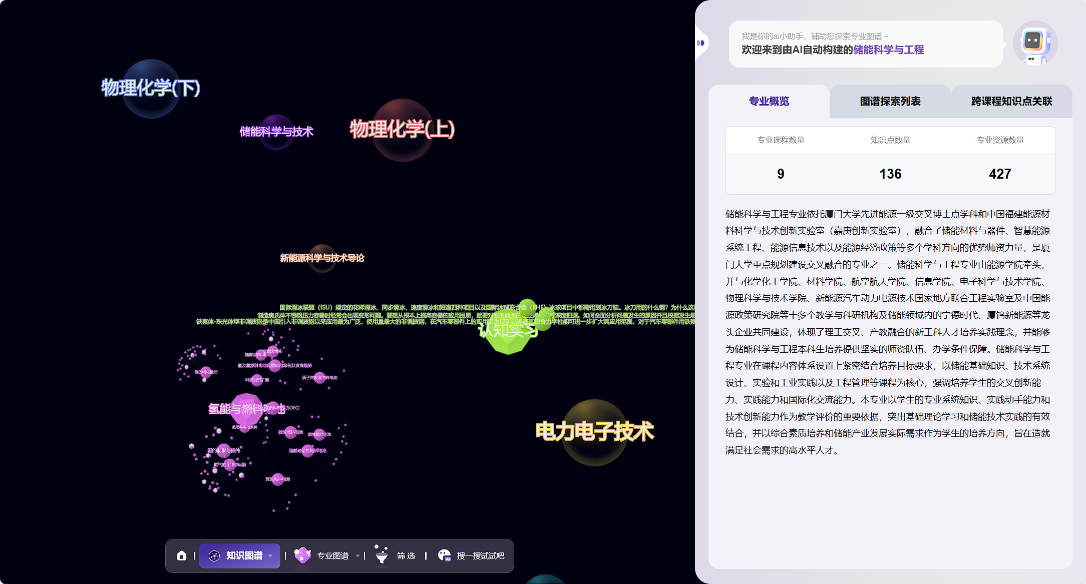
Task: Switch to the 图谱探索列表 tab
Action: coord(890,101)
